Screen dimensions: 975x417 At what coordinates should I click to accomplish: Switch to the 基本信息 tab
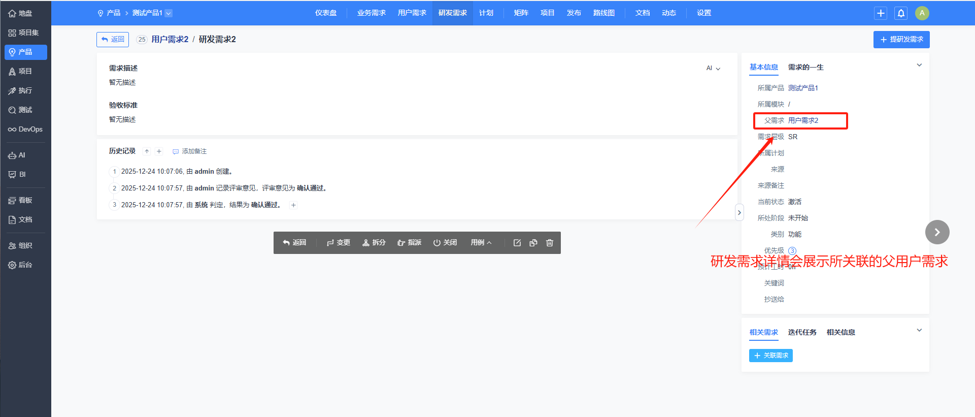click(763, 68)
